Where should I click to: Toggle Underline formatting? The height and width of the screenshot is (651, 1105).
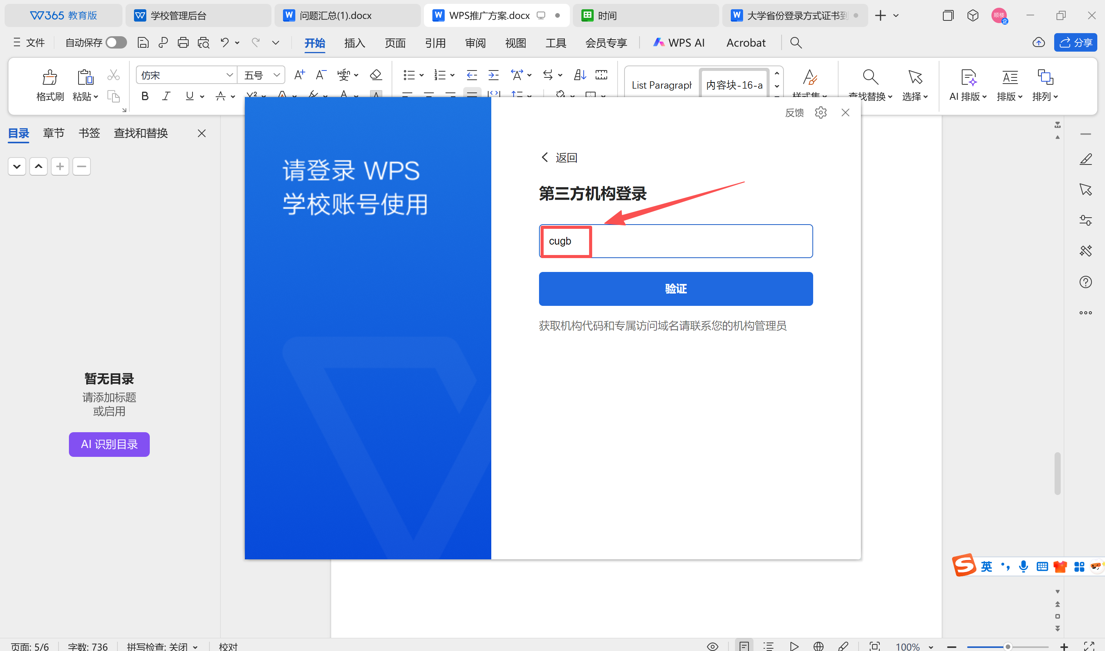click(189, 96)
